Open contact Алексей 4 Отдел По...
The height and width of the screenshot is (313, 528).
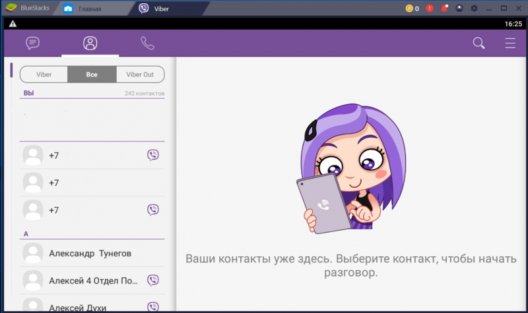click(x=92, y=281)
